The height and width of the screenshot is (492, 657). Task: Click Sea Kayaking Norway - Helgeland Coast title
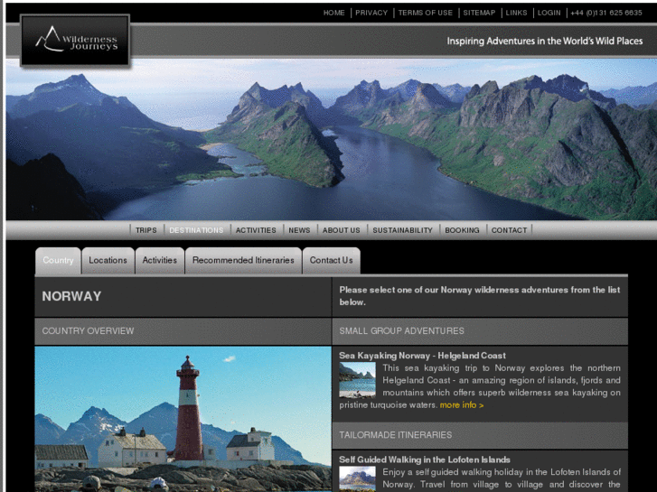422,356
